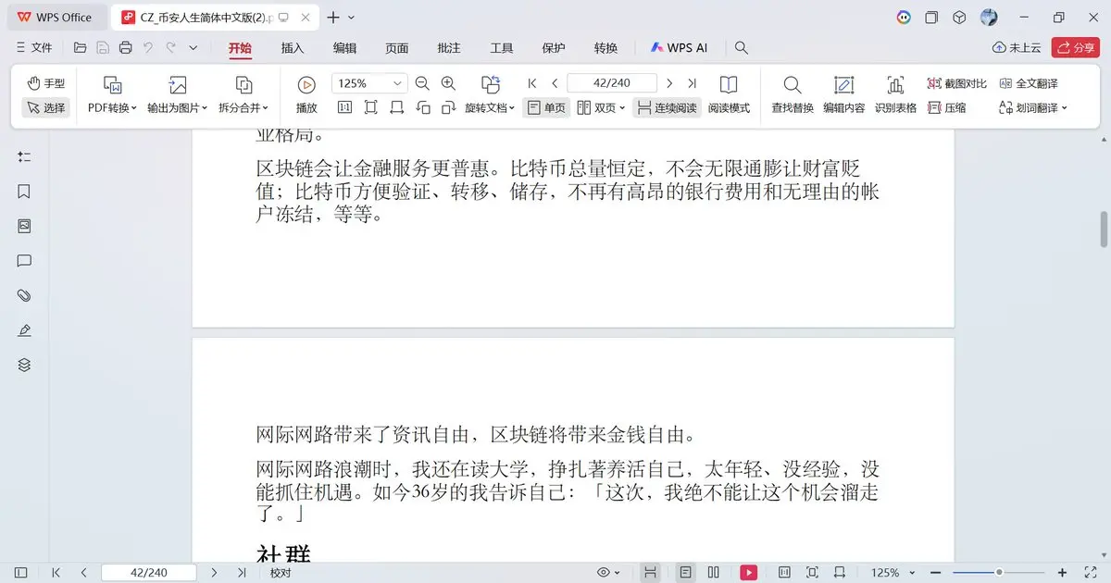Click the red 分享 share button

1076,48
